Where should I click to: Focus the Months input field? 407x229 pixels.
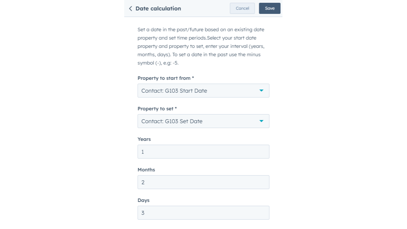coord(203,182)
